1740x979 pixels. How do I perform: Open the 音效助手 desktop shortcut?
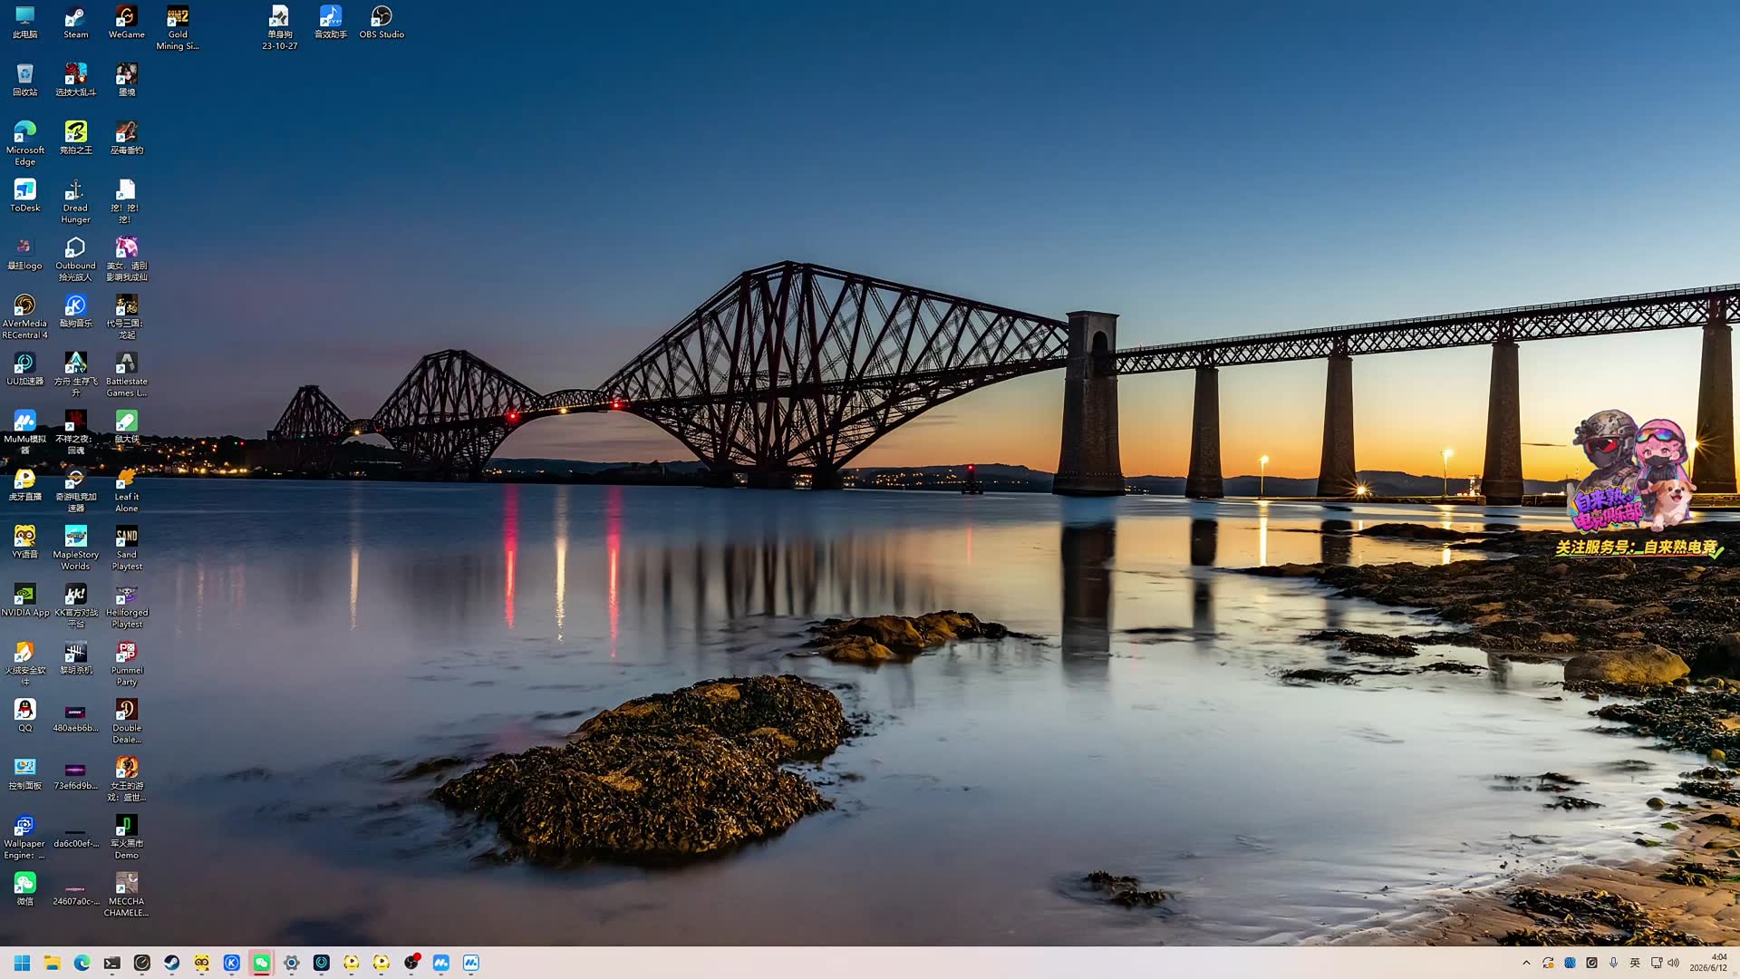pyautogui.click(x=331, y=23)
